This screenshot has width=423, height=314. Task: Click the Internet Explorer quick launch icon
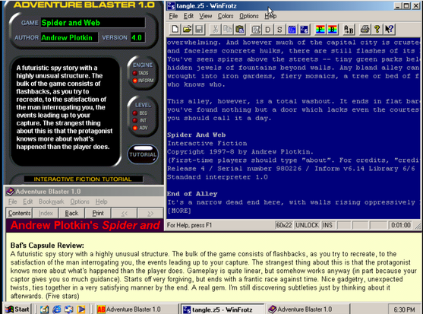[x=57, y=309]
